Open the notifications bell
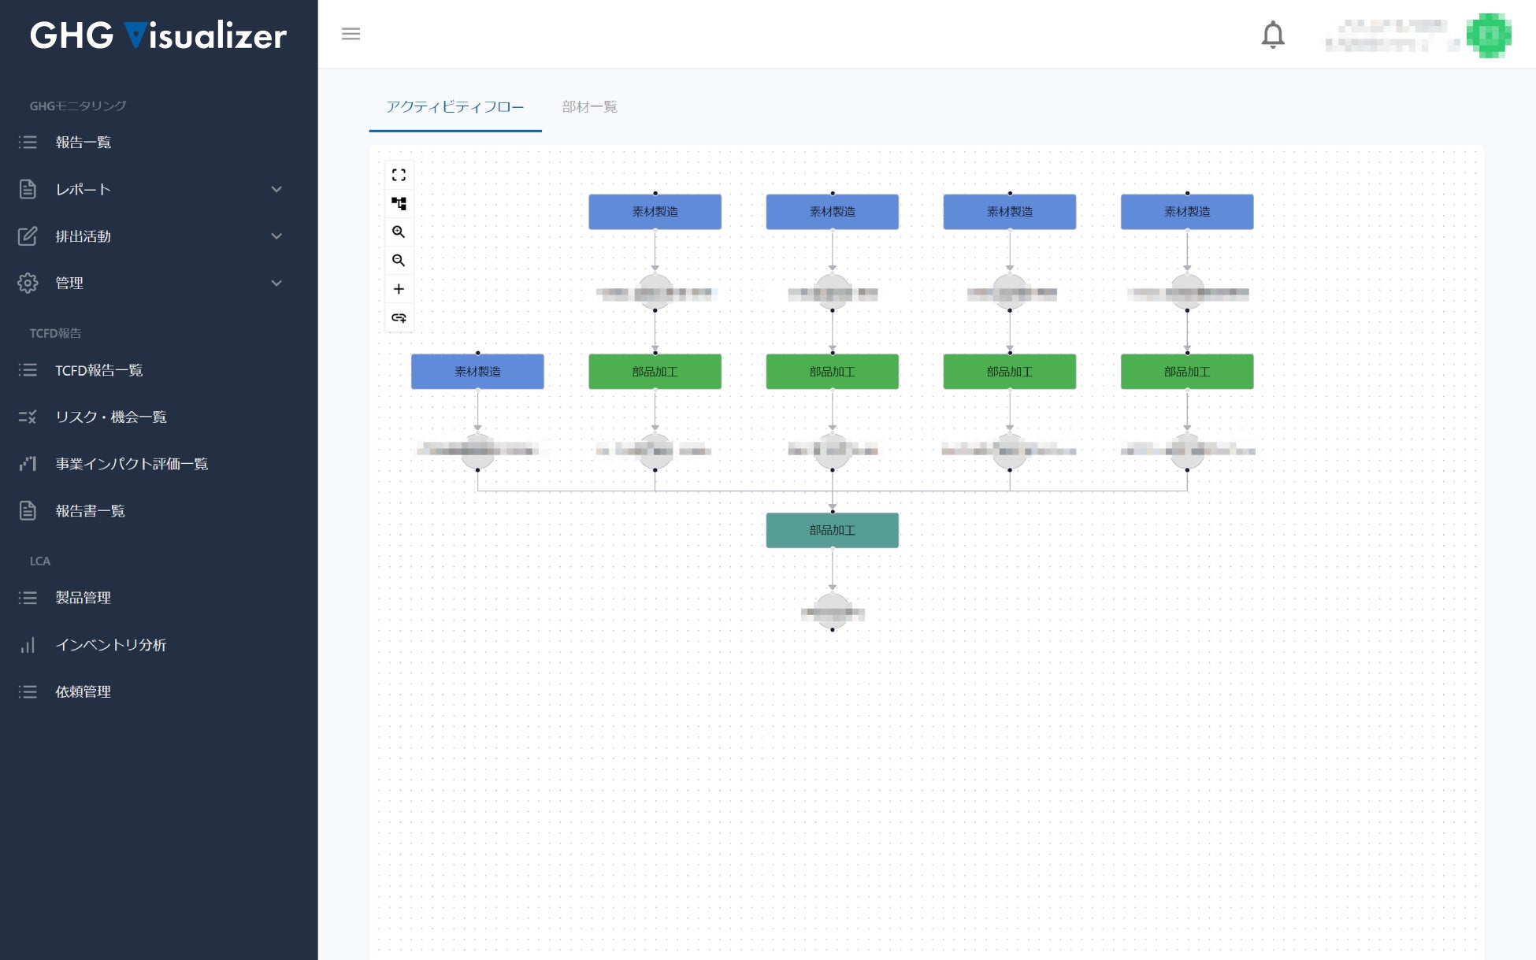1536x960 pixels. [1273, 35]
